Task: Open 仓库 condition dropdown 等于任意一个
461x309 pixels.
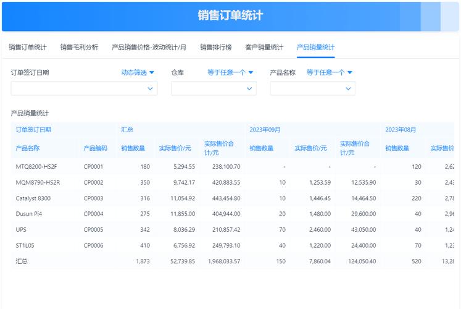Action: [x=230, y=72]
